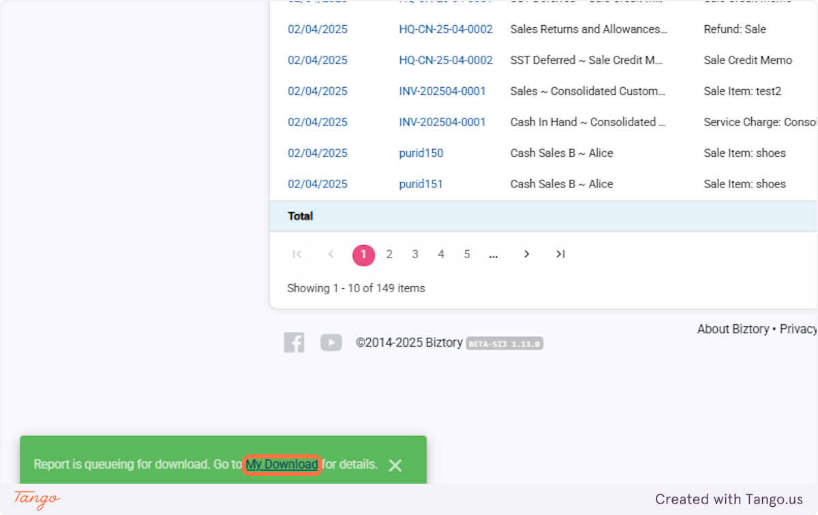818x515 pixels.
Task: Go to the previous page arrow
Action: coord(331,254)
